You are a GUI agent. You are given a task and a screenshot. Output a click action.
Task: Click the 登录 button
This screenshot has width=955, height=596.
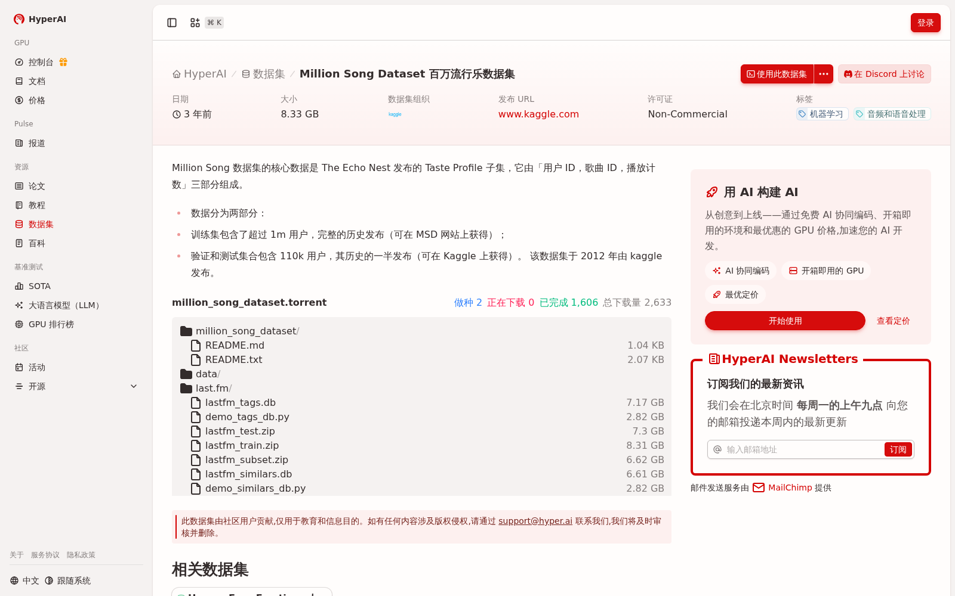(926, 23)
